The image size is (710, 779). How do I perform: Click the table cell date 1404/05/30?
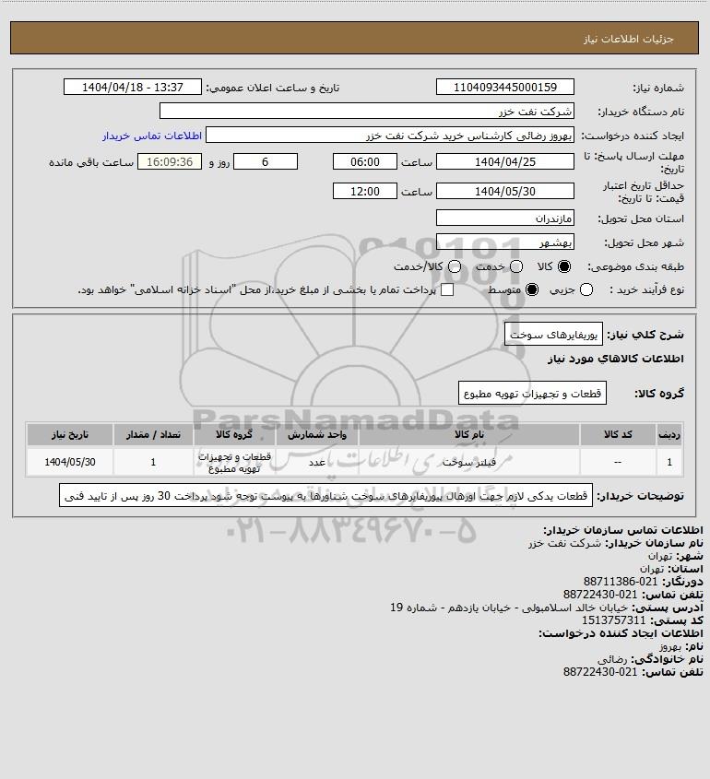[70, 462]
